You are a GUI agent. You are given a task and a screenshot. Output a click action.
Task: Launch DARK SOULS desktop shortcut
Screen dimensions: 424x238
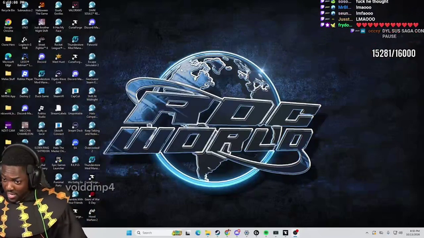click(x=92, y=8)
